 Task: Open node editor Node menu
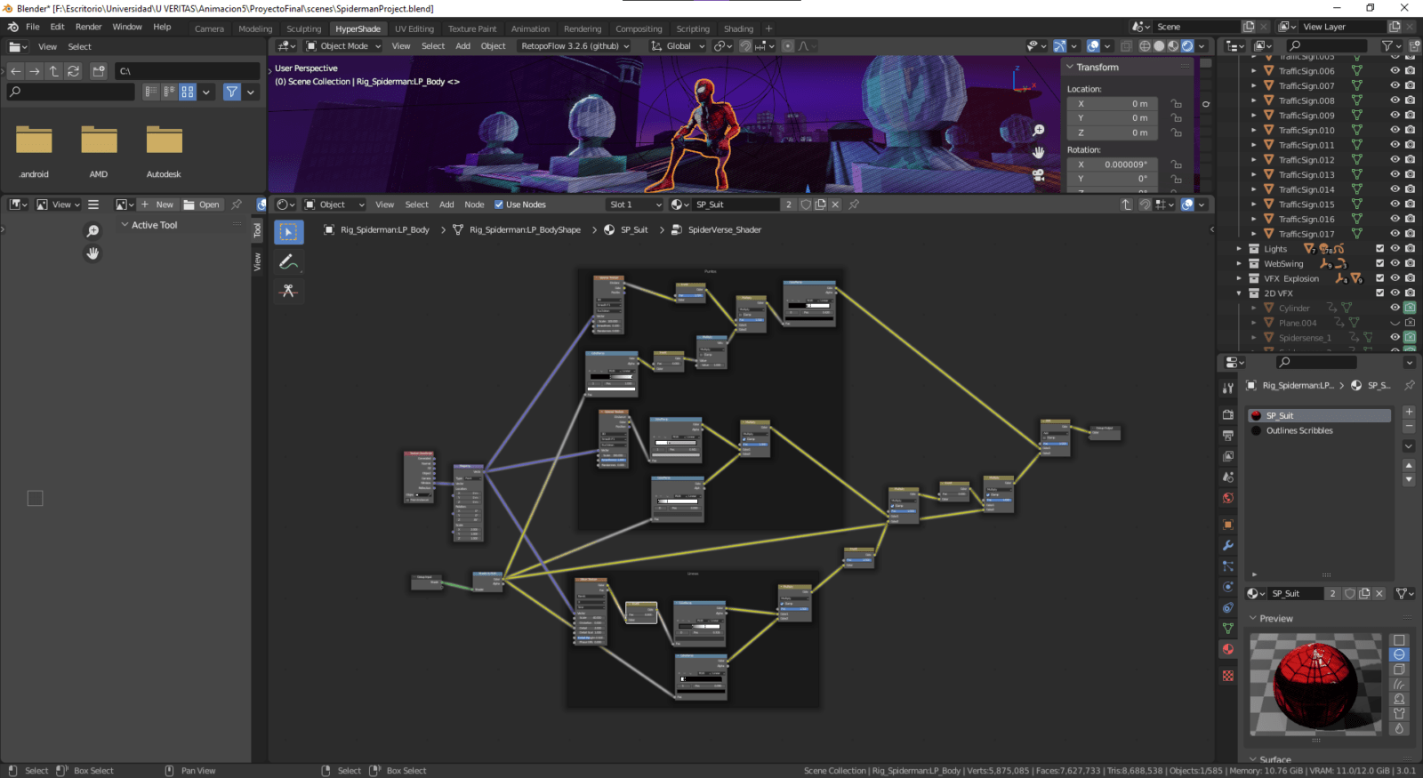tap(474, 205)
